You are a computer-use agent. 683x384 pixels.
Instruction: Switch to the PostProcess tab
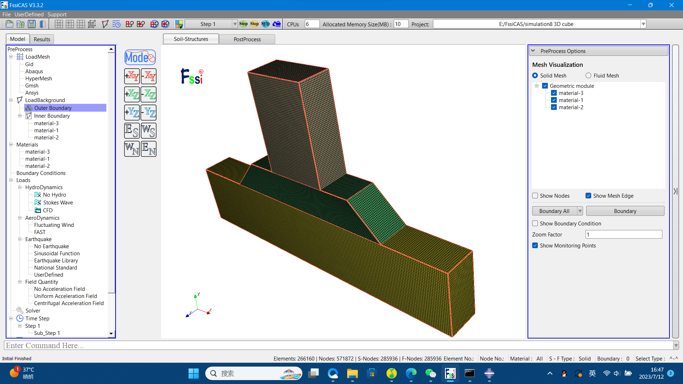[x=247, y=39]
